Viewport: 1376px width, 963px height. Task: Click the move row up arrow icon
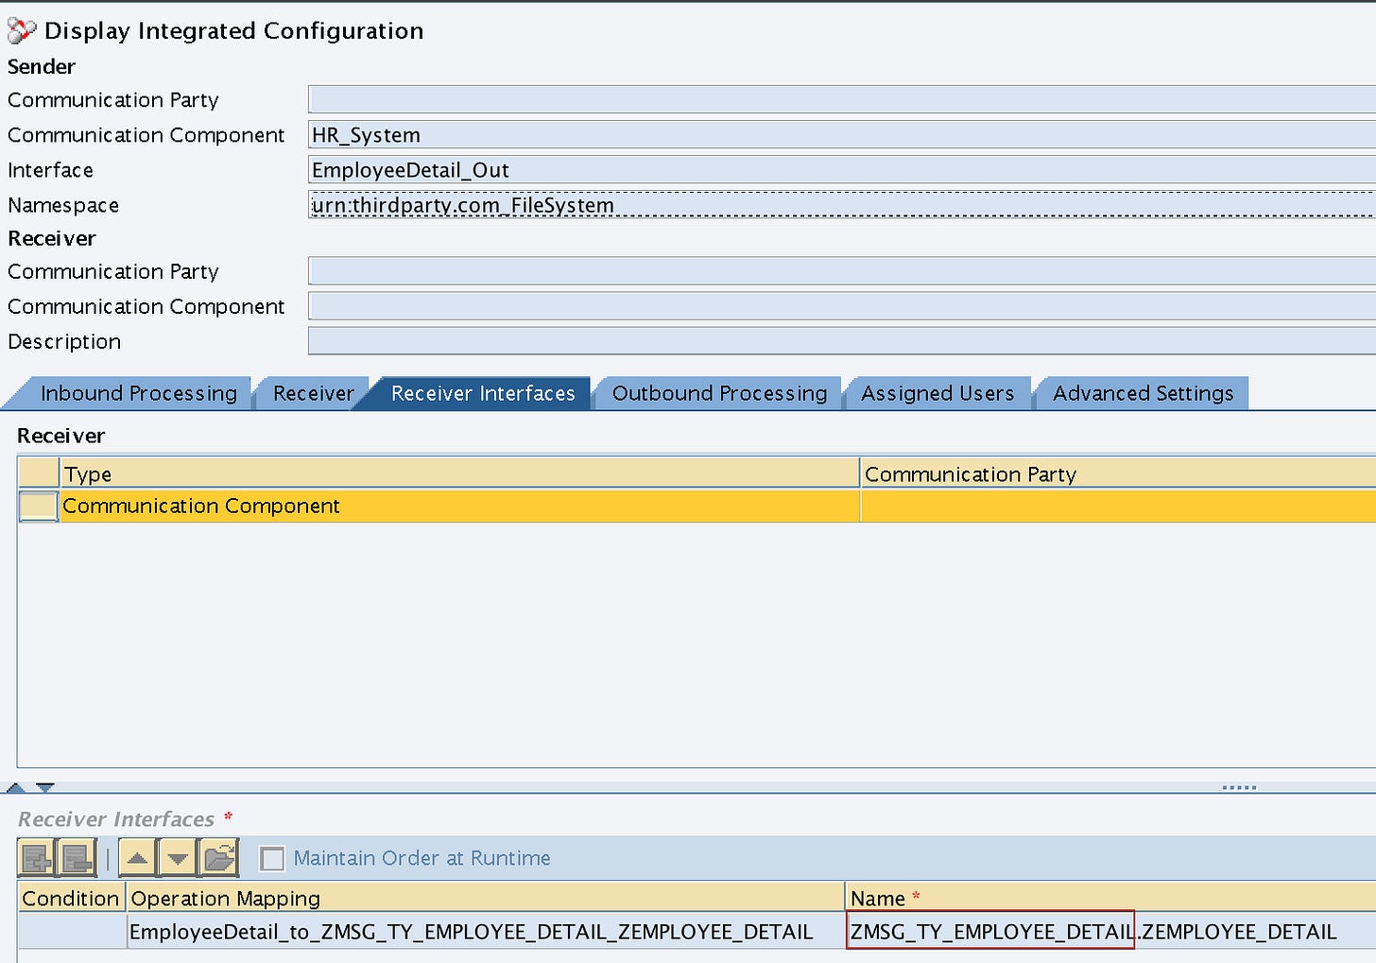[x=137, y=858]
